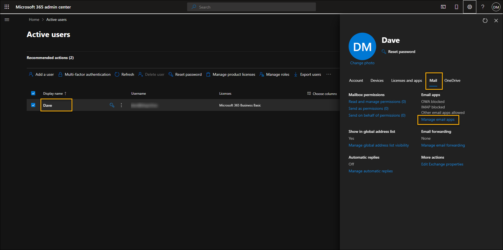Viewport: 503px width, 250px height.
Task: Click Edit Exchange properties link
Action: click(442, 164)
